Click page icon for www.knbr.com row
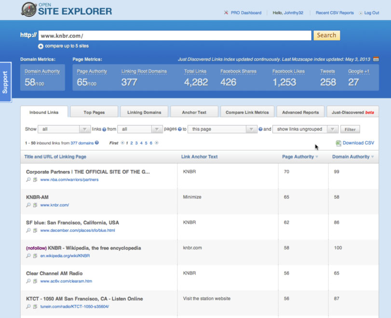 coord(35,205)
